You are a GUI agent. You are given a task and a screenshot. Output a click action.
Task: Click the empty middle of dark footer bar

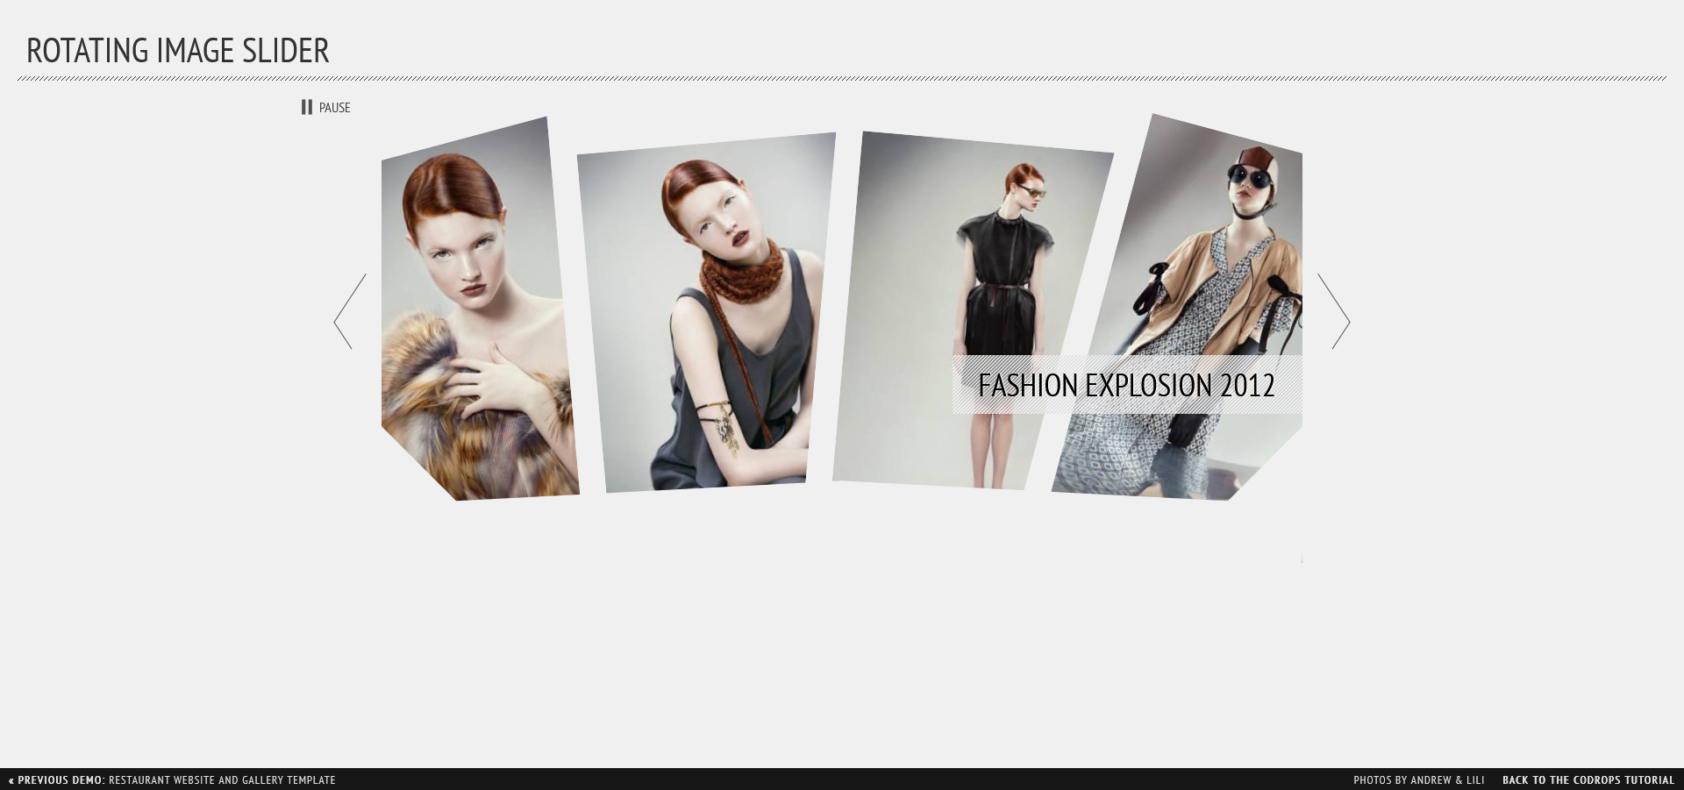(x=842, y=779)
